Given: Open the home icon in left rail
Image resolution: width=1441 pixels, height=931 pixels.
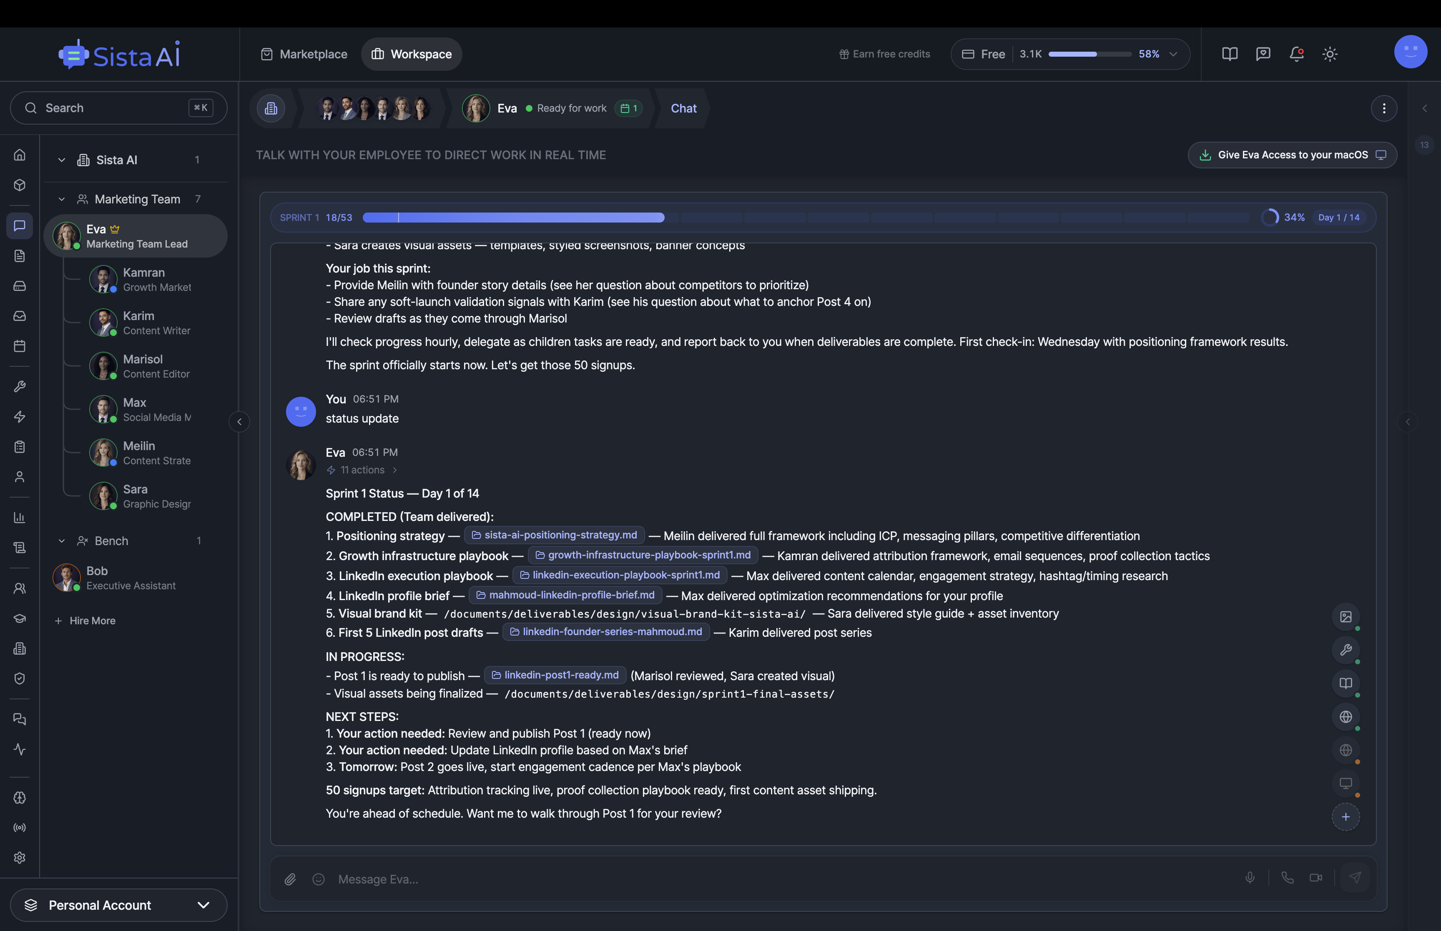Looking at the screenshot, I should pyautogui.click(x=19, y=155).
